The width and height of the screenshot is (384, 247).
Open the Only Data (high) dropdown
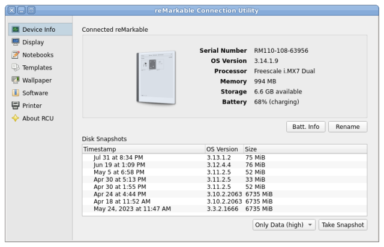pos(284,225)
